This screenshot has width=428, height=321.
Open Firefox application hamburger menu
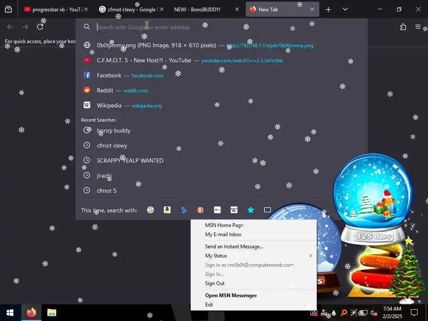tap(418, 27)
